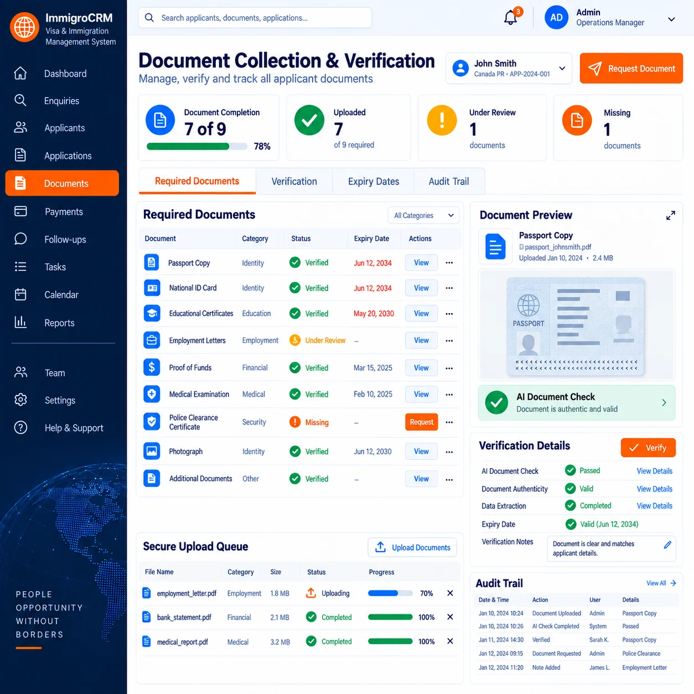The height and width of the screenshot is (694, 694).
Task: Expand the Document Preview to fullscreen
Action: [670, 215]
